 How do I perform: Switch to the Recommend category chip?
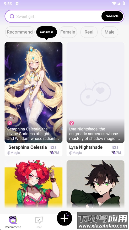20,32
